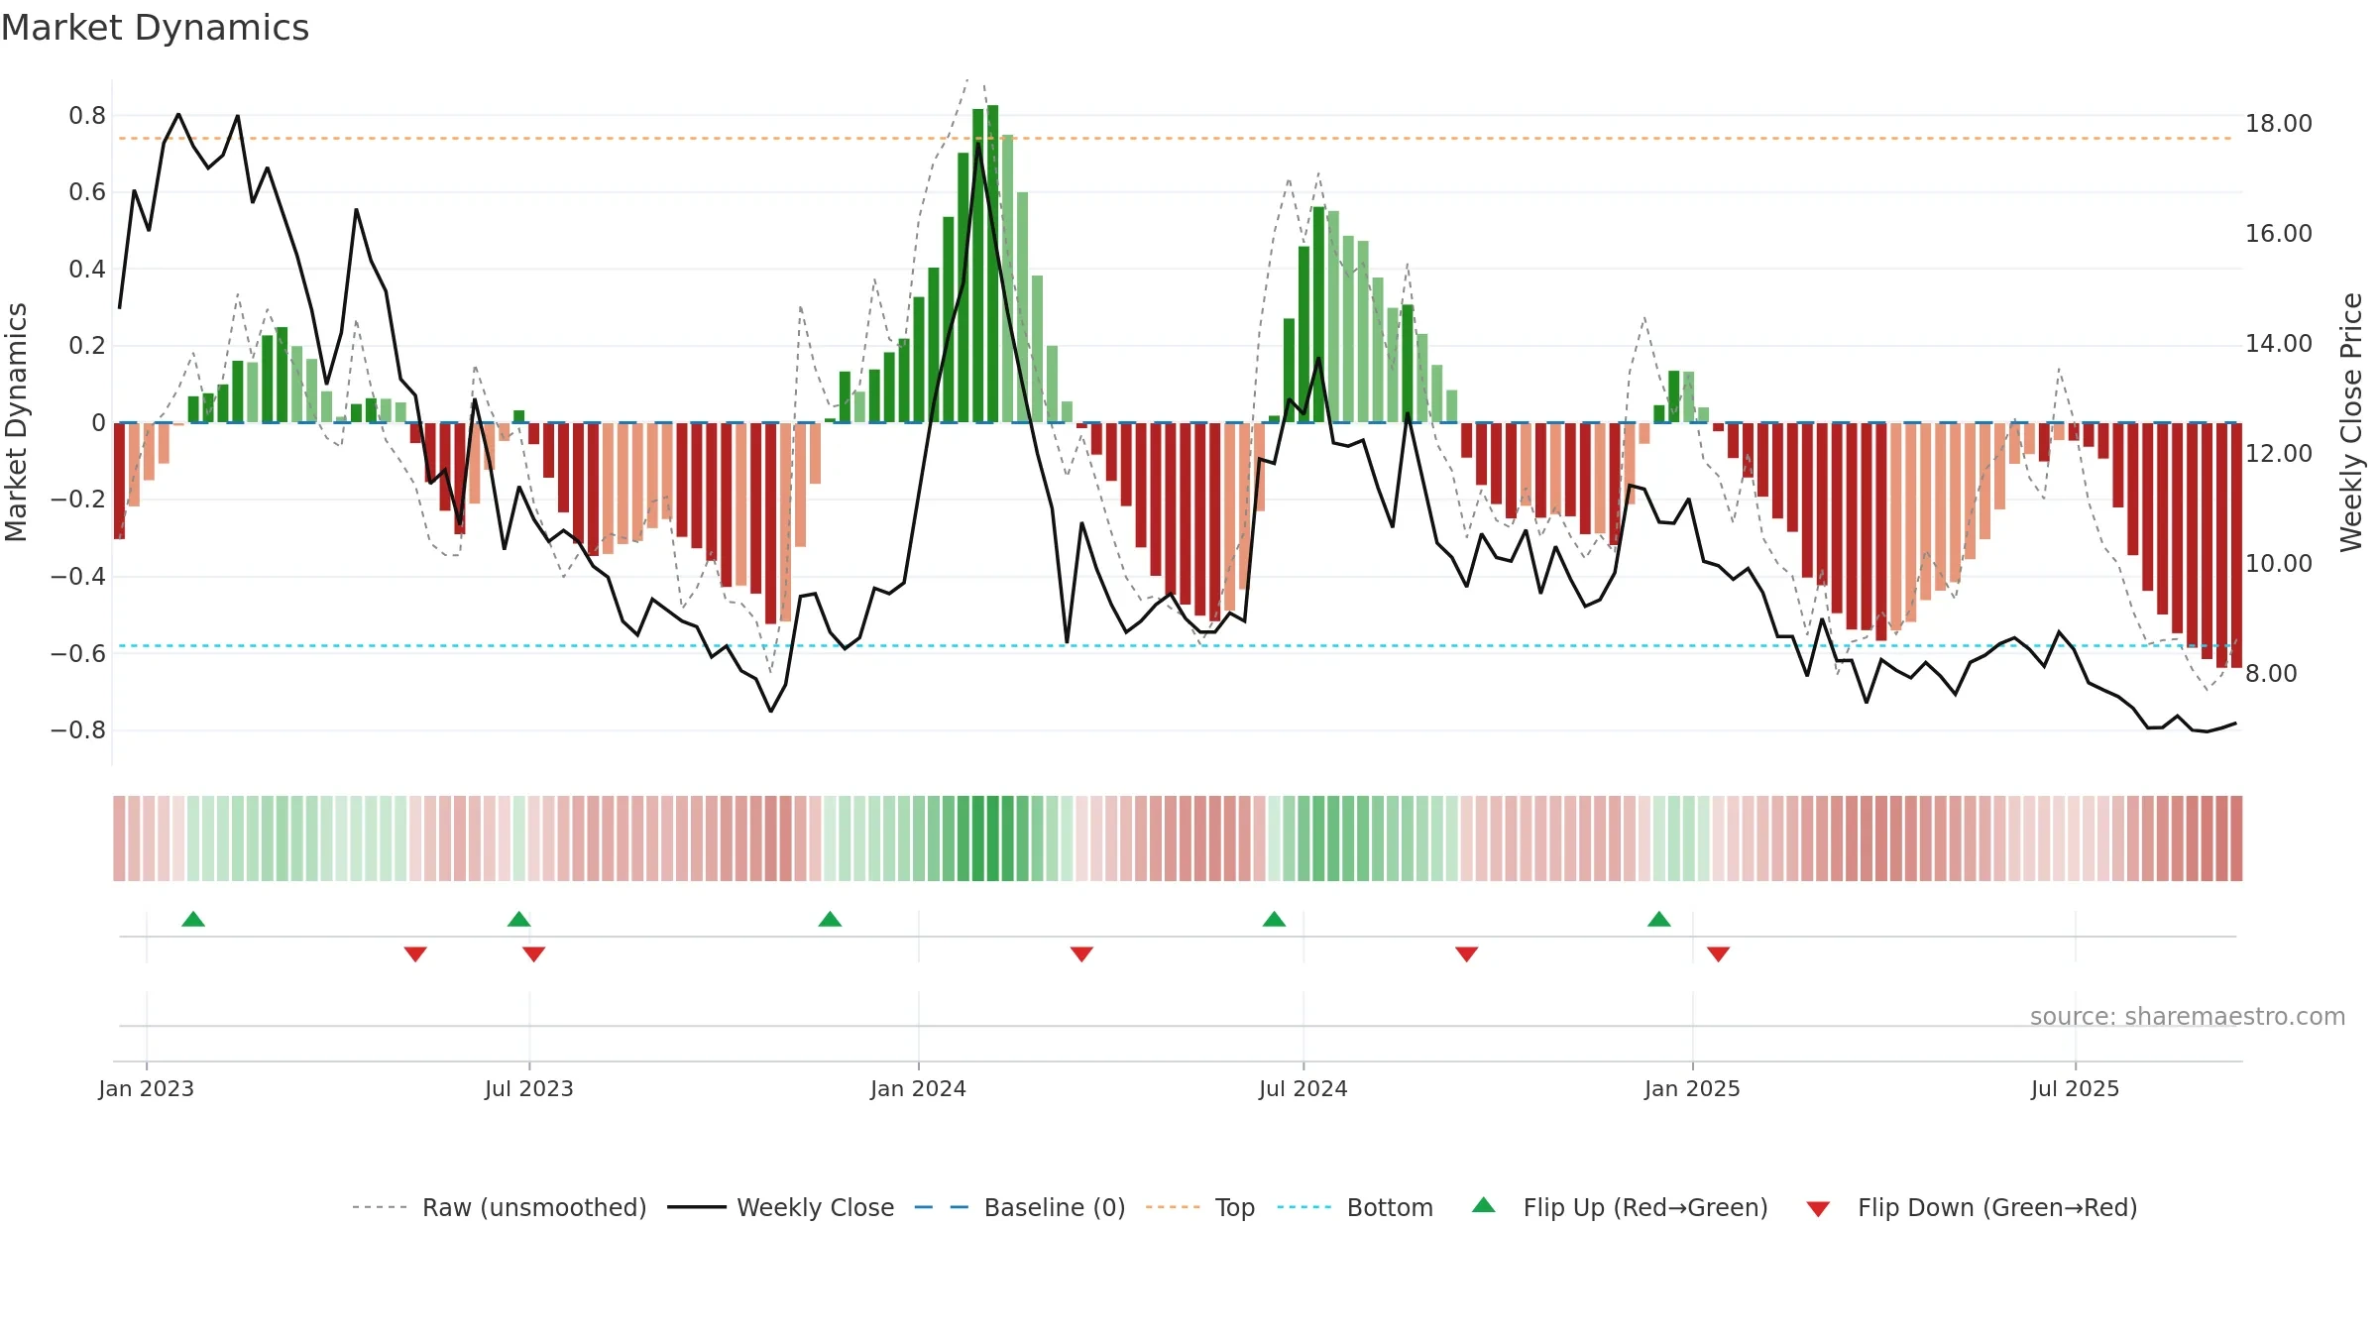Click the −0.8 left axis label
The height and width of the screenshot is (1338, 2379).
[78, 730]
